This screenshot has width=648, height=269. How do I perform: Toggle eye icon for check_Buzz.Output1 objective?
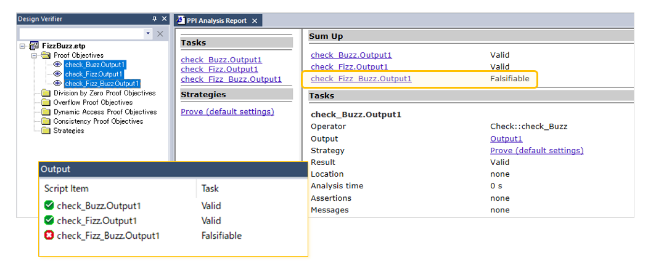(x=57, y=65)
